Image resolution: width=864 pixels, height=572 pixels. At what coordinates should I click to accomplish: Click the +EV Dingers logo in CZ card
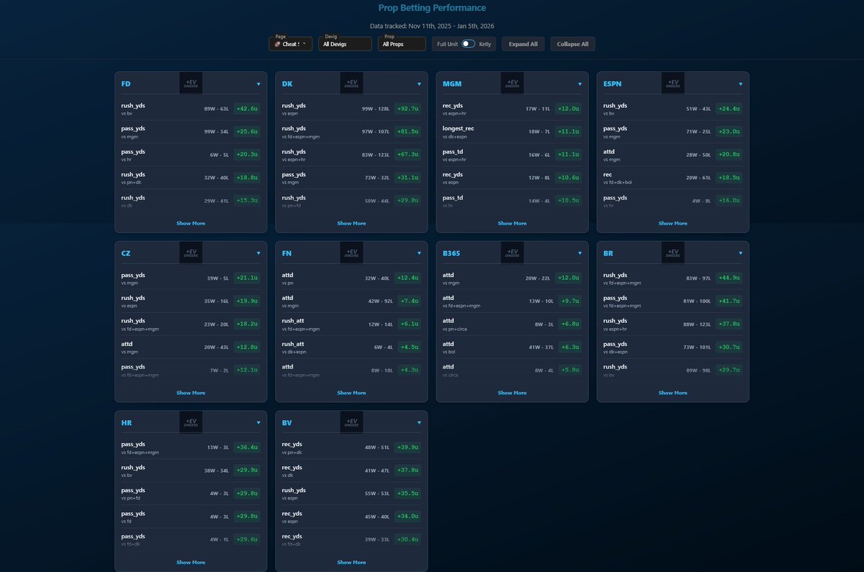coord(191,253)
